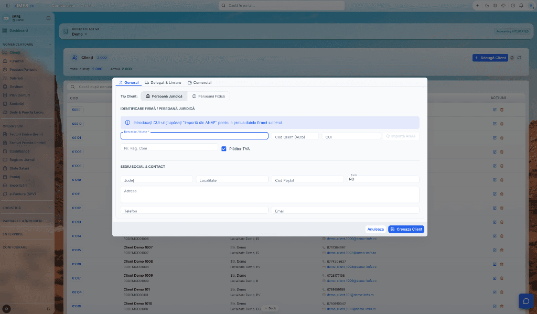Open the chat bubble widget
This screenshot has height=314, width=537.
(526, 301)
